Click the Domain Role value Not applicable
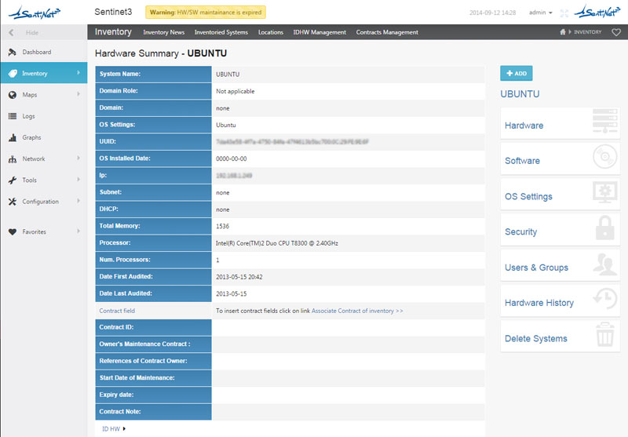The image size is (628, 437). pyautogui.click(x=235, y=91)
